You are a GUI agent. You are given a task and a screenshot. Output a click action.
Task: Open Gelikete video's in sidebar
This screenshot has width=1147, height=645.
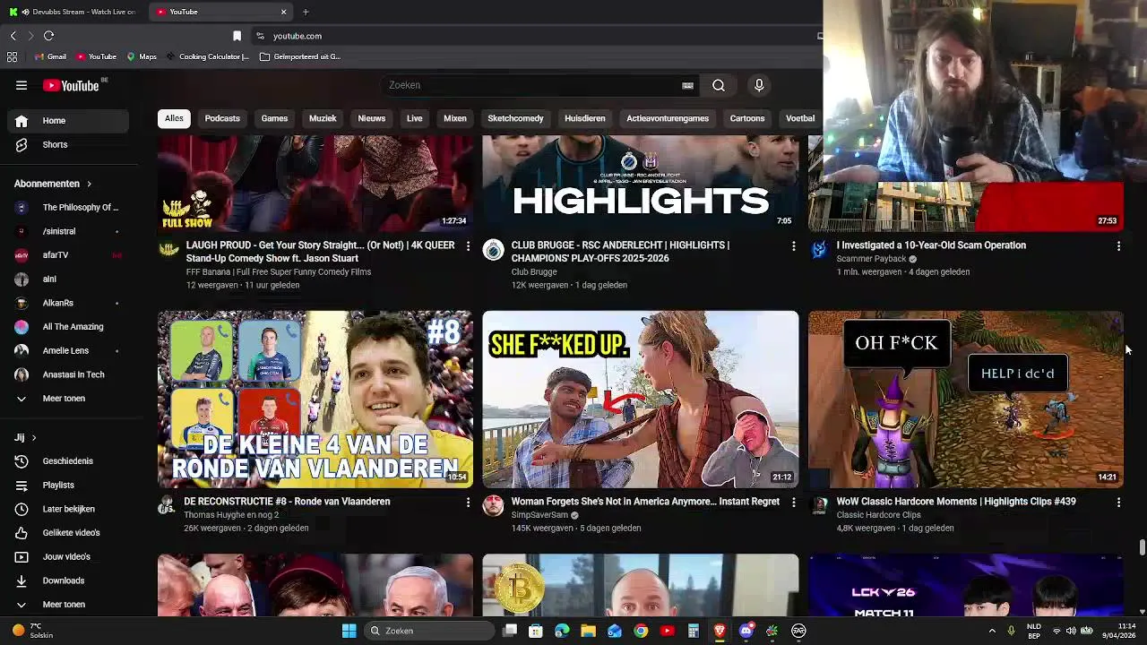coord(68,533)
